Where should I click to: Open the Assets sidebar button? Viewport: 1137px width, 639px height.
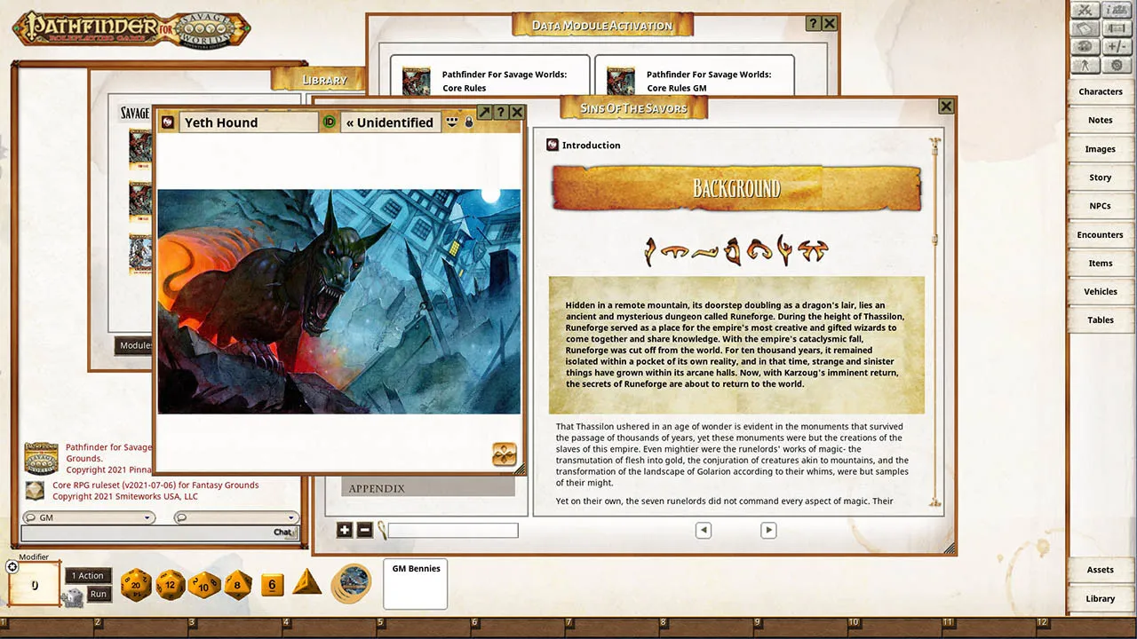coord(1101,570)
